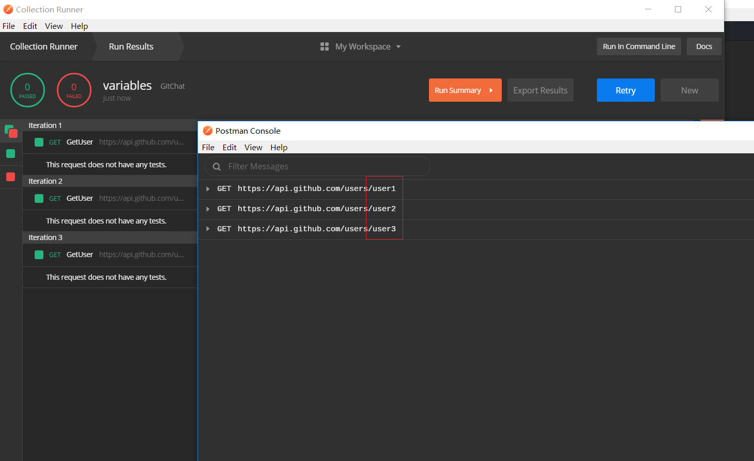Select the Iteration 2 header row

(x=110, y=181)
